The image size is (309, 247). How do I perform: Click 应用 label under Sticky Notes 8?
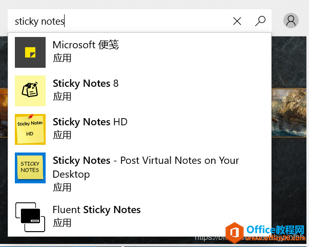point(62,97)
